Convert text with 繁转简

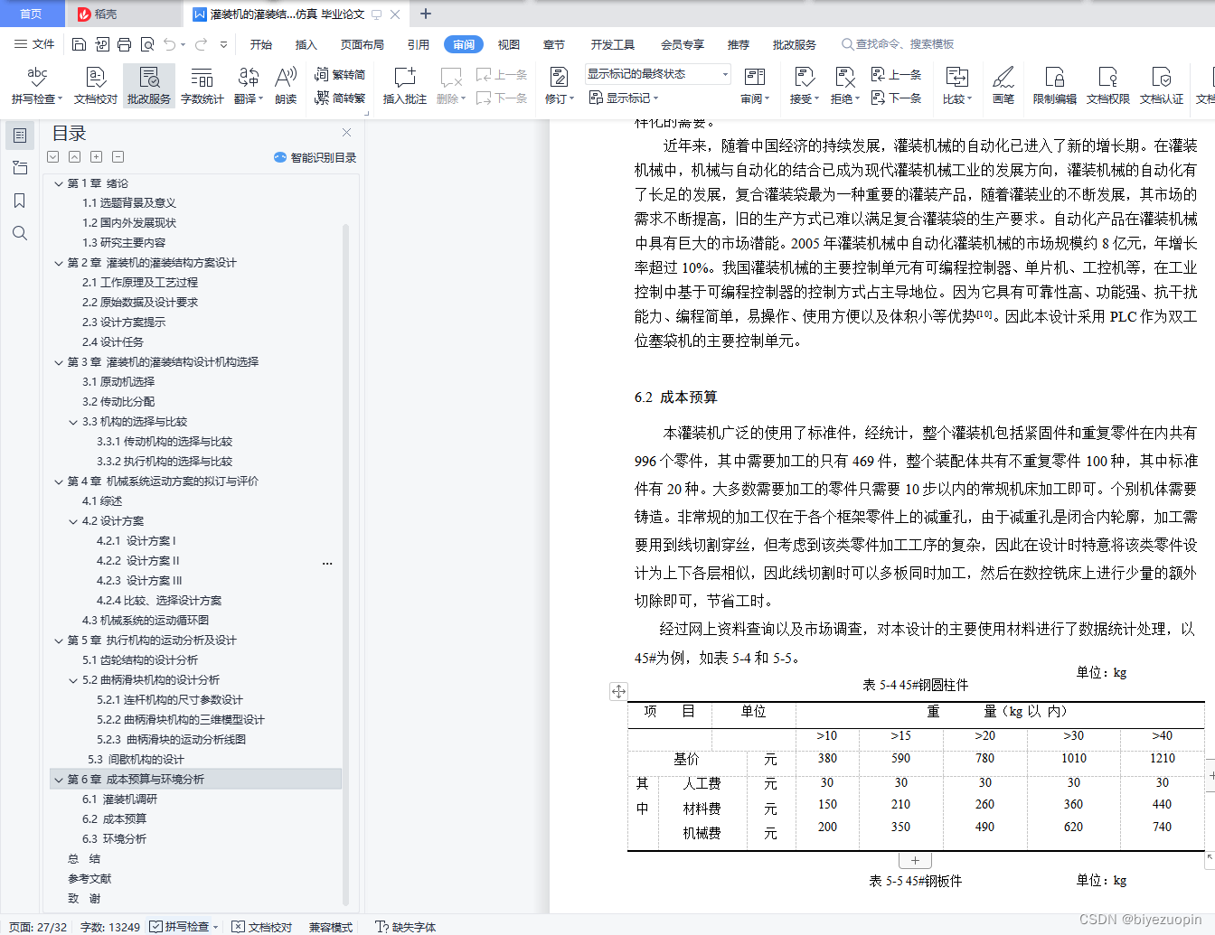coord(340,75)
